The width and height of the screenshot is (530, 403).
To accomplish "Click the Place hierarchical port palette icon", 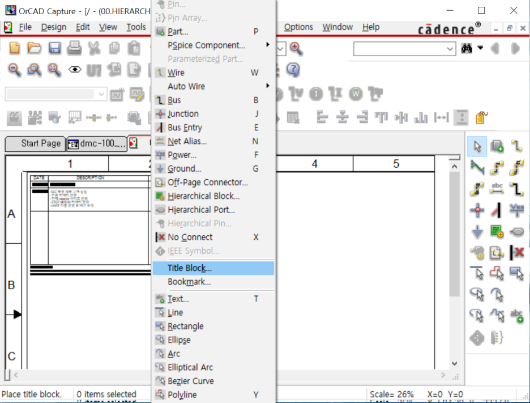I will [x=516, y=232].
